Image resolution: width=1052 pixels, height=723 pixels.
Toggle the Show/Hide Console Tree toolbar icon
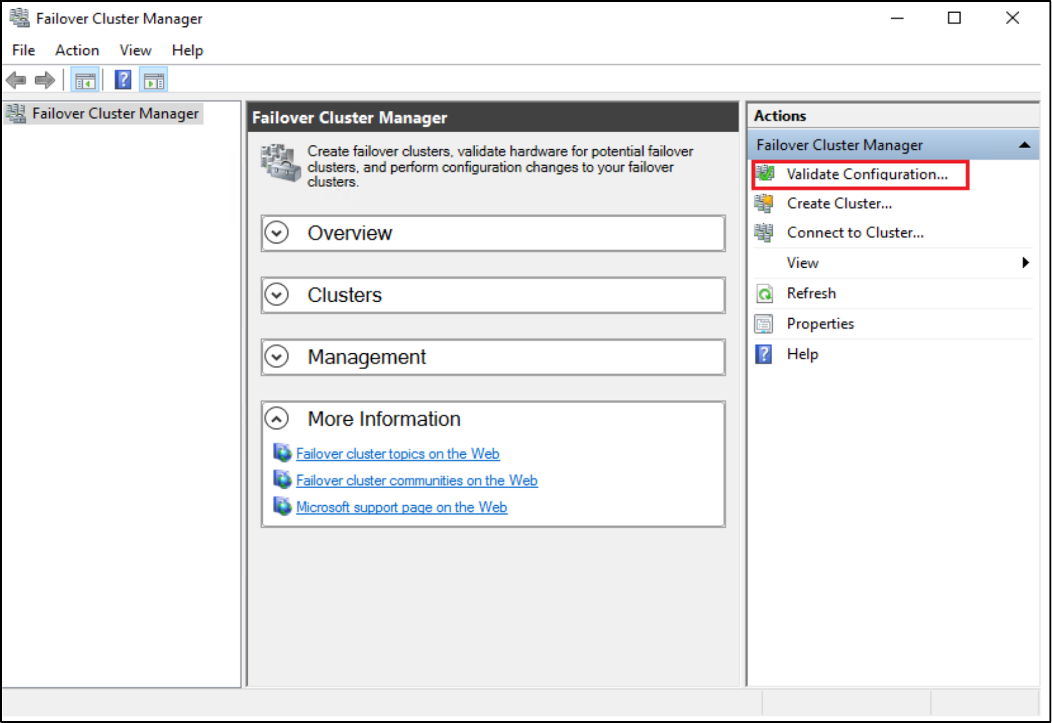[x=85, y=81]
